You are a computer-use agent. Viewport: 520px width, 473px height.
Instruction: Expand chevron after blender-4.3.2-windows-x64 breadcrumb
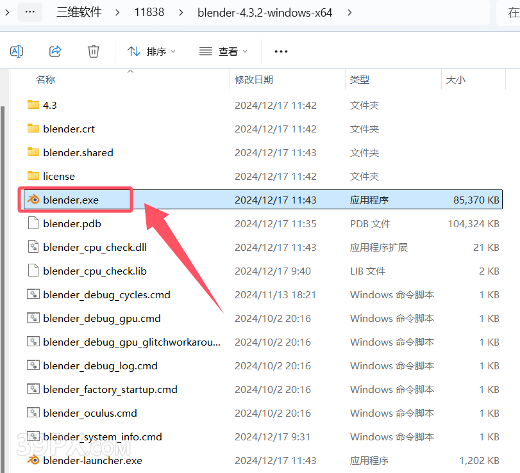click(349, 12)
